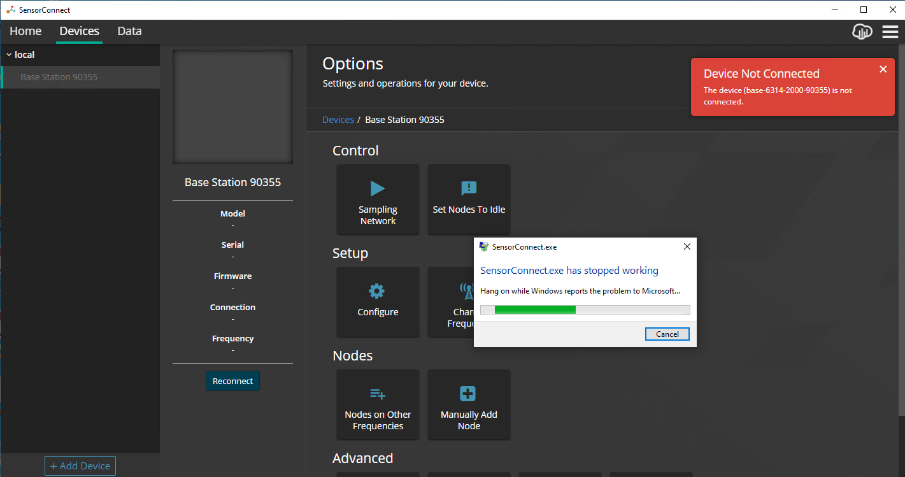Switch to the Devices tab
Image resolution: width=905 pixels, height=477 pixels.
point(80,31)
